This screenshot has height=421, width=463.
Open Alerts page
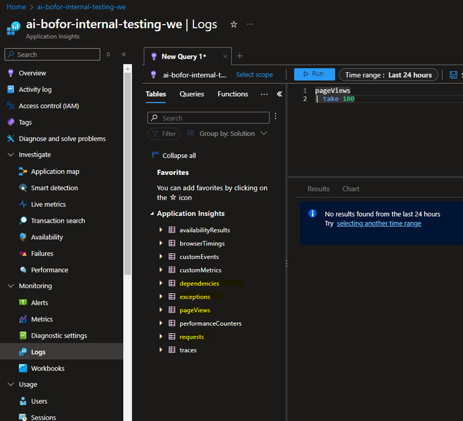[x=39, y=303]
